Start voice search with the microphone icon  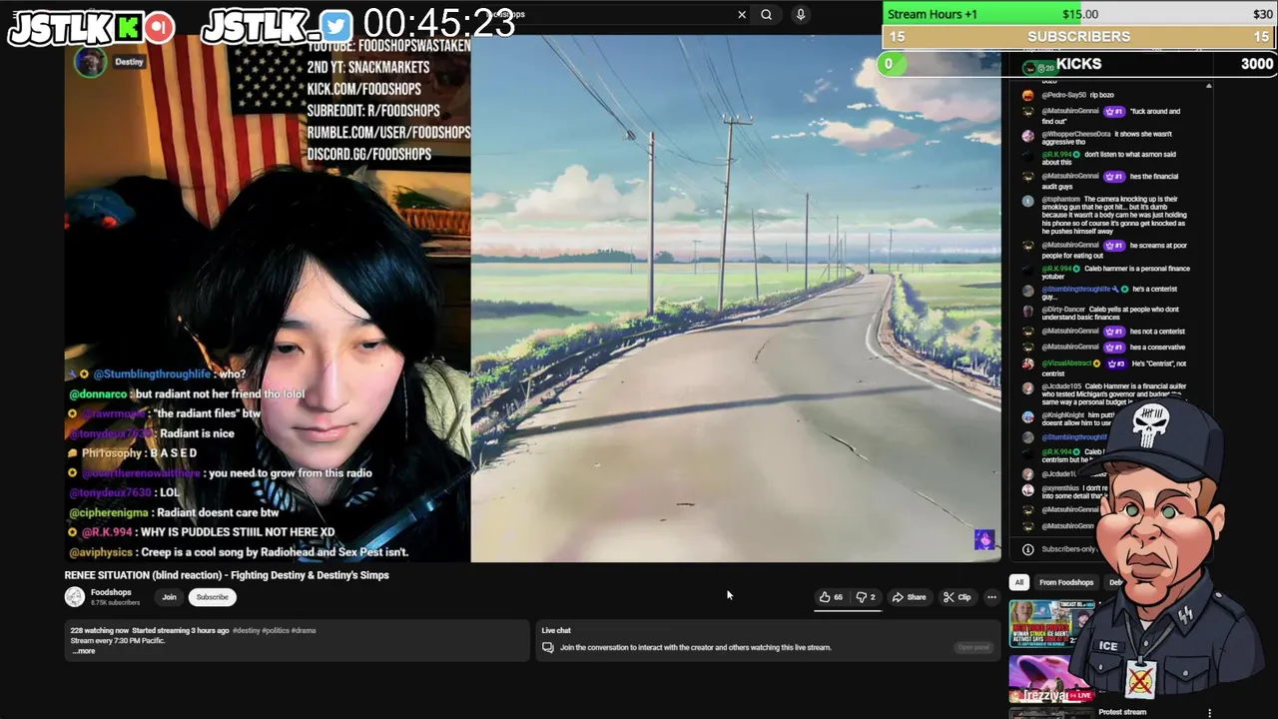[800, 14]
